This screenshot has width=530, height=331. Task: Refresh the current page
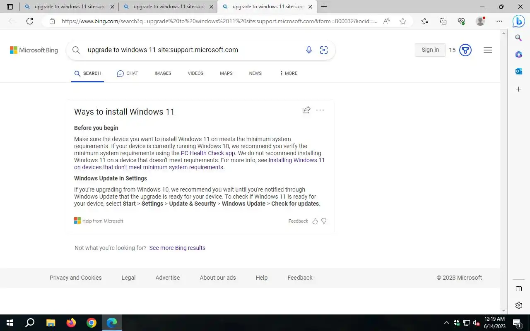click(30, 21)
